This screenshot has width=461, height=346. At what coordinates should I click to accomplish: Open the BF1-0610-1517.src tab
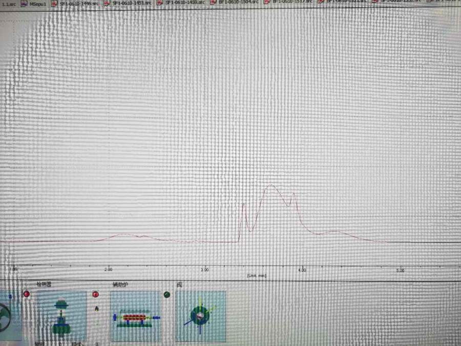288,2
